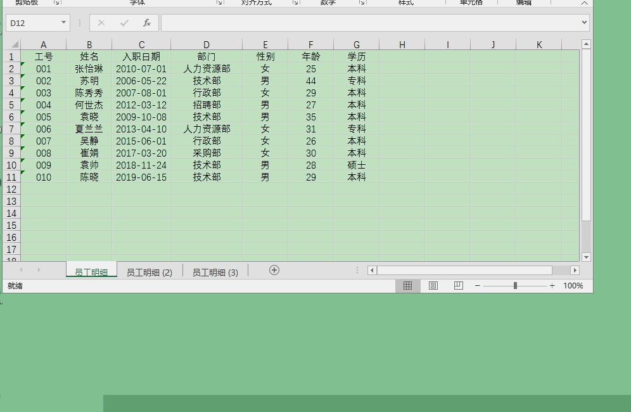Image resolution: width=631 pixels, height=412 pixels.
Task: Click the 100% zoom level button
Action: (x=573, y=285)
